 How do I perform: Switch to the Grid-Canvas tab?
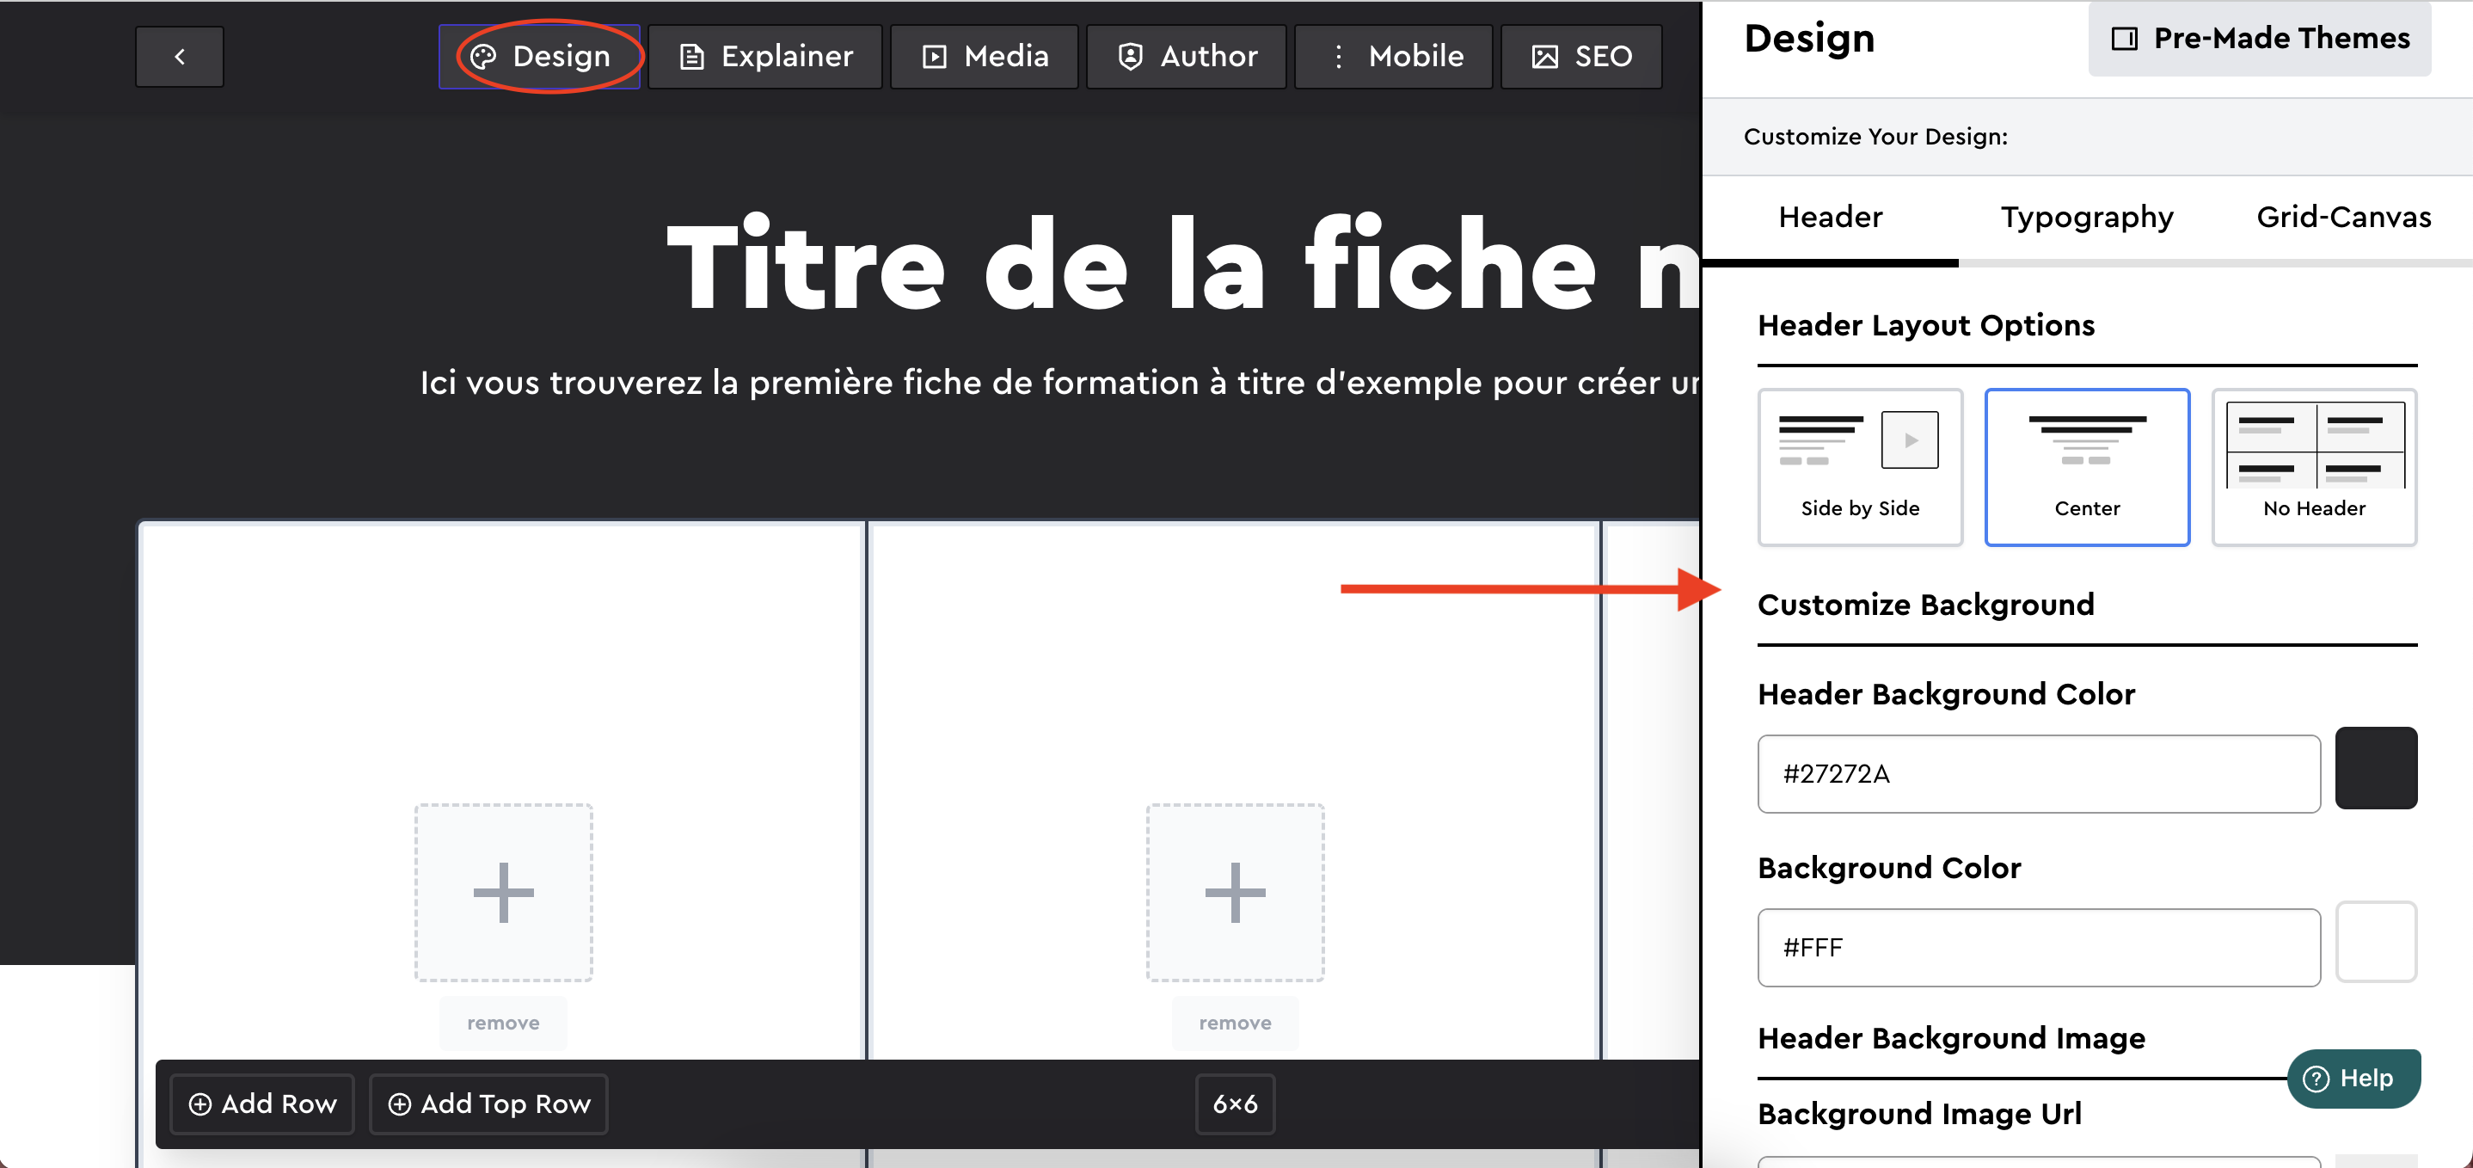2342,217
